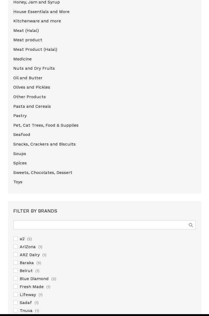
Task: Select the Spices category
Action: click(20, 163)
